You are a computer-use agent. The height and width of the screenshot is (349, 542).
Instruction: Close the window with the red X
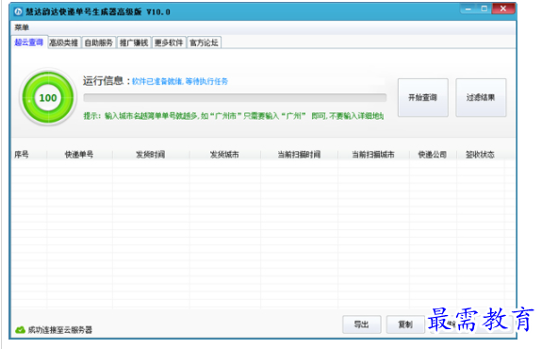click(503, 8)
